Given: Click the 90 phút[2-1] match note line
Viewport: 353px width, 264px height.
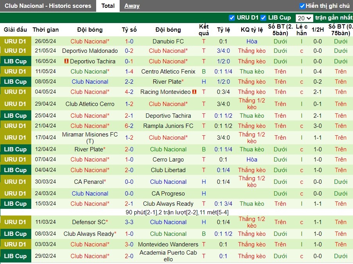Looking at the screenshot, I should [x=177, y=212].
